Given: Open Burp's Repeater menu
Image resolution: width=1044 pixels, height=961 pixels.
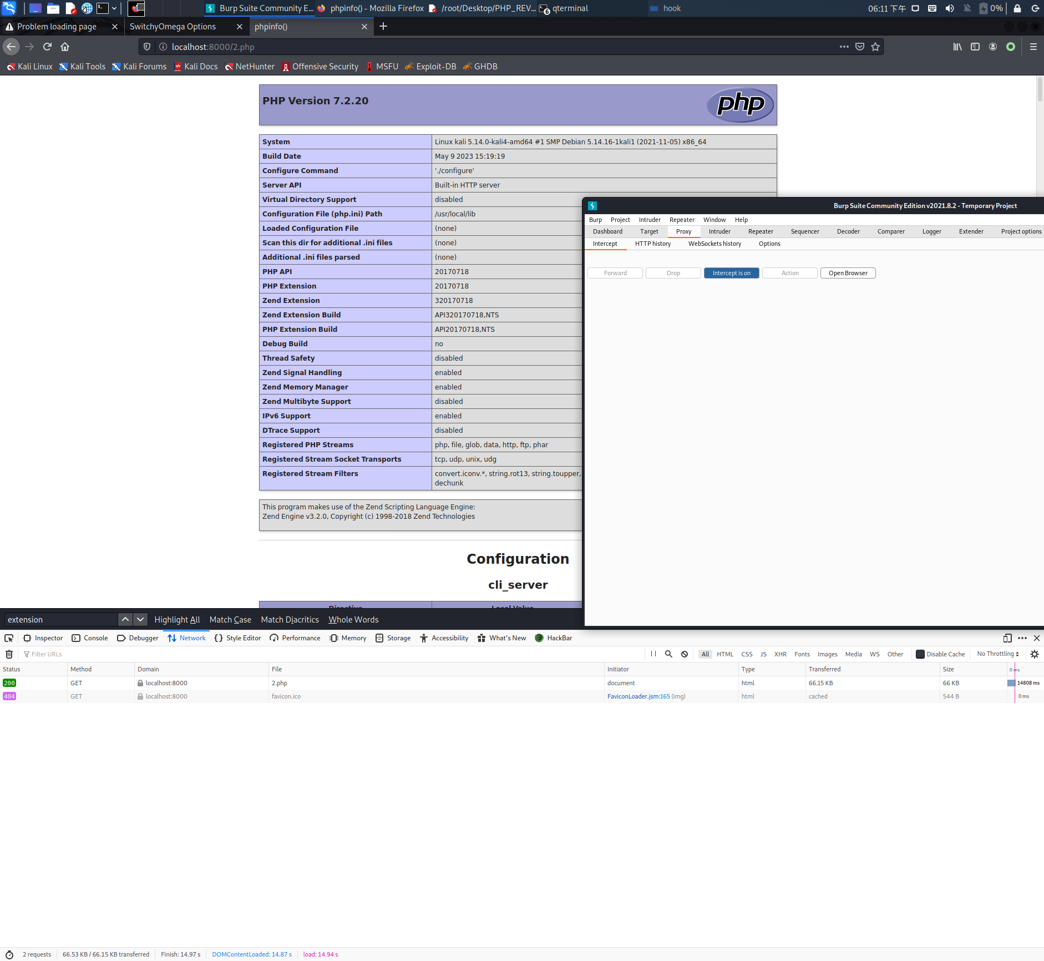Looking at the screenshot, I should pos(681,220).
